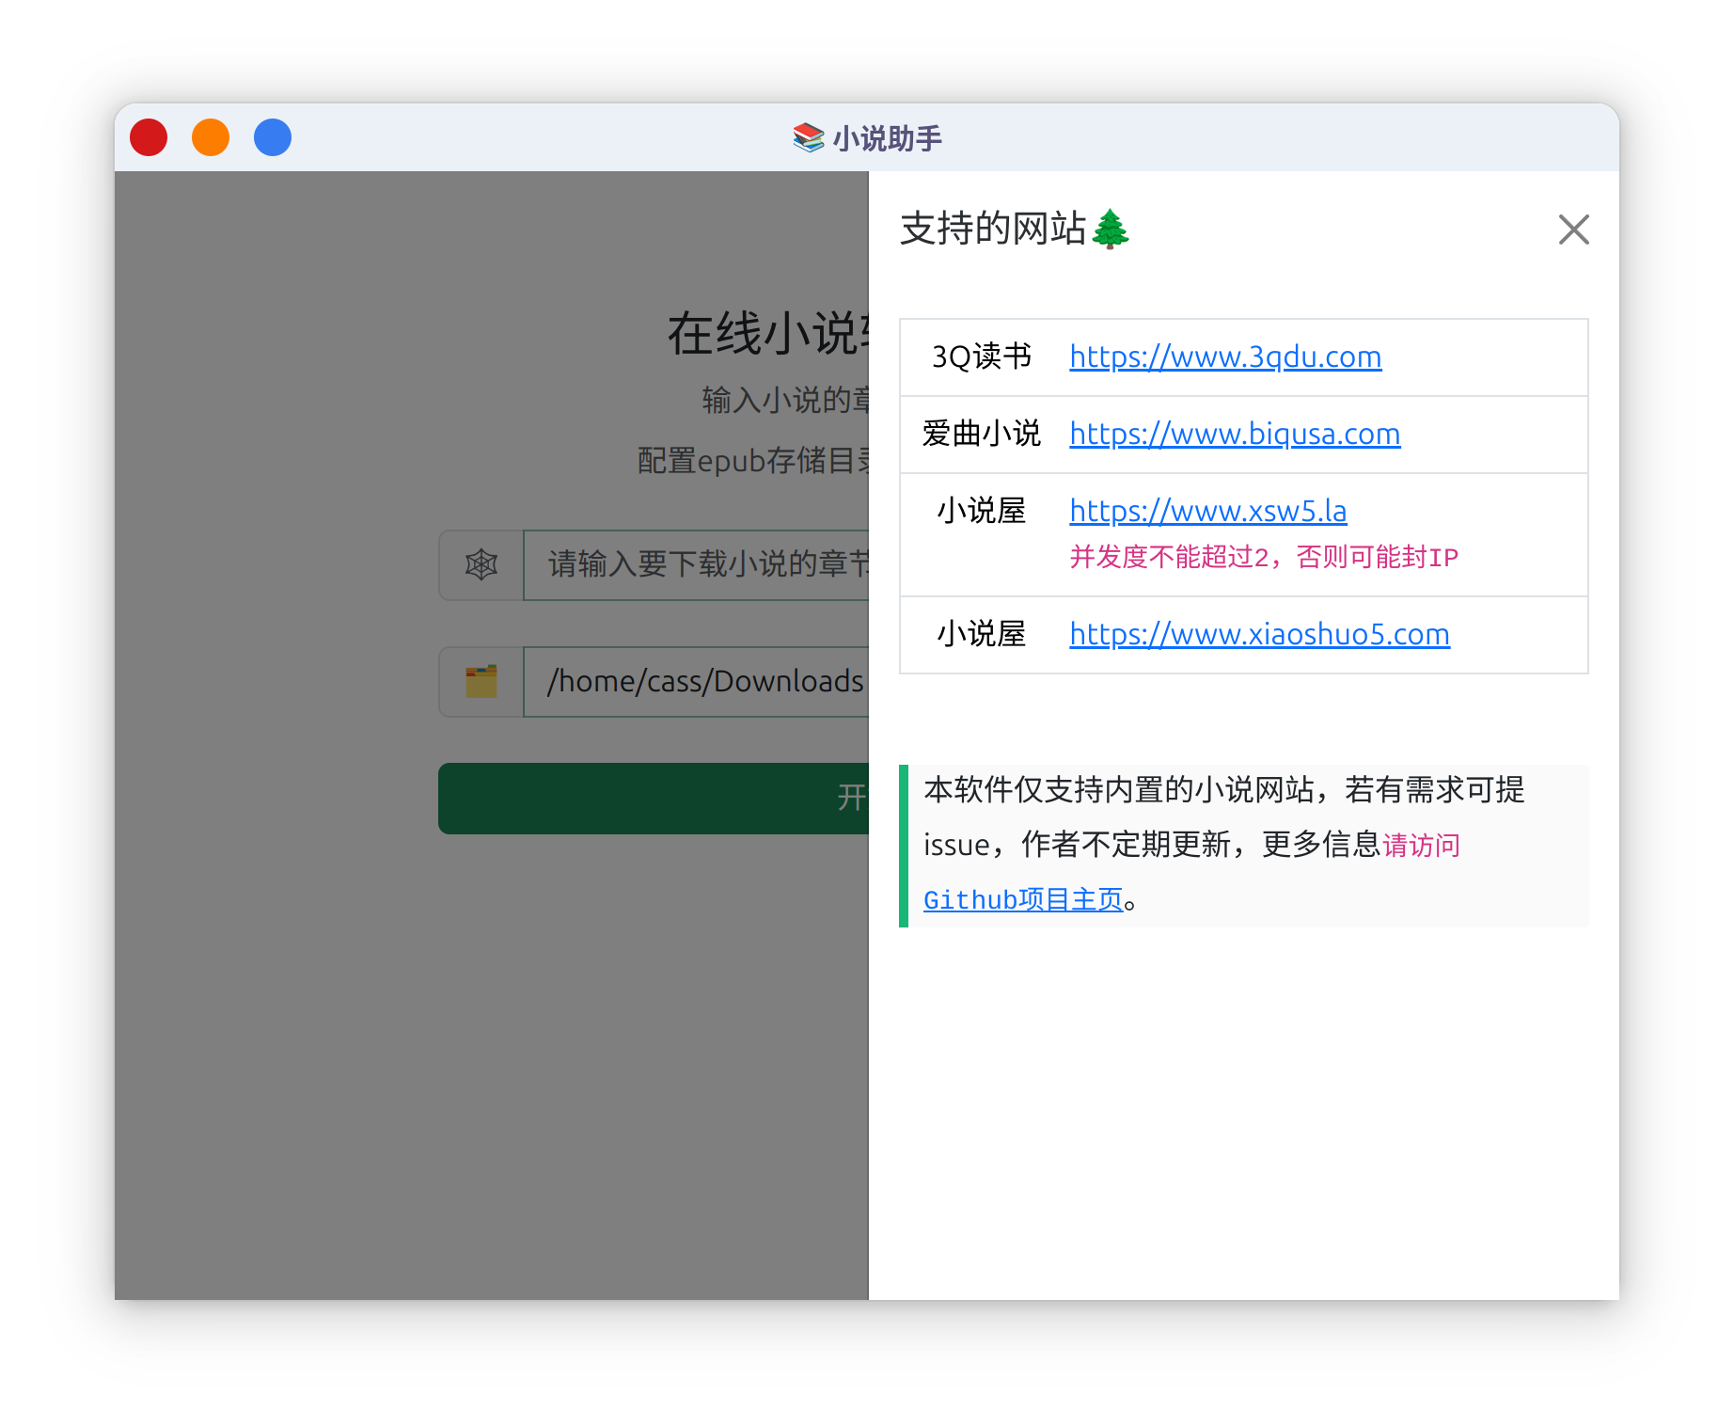Viewport: 1734px width, 1426px height.
Task: Open the 爱曲小说 link www.biqusa.com
Action: [x=1235, y=434]
